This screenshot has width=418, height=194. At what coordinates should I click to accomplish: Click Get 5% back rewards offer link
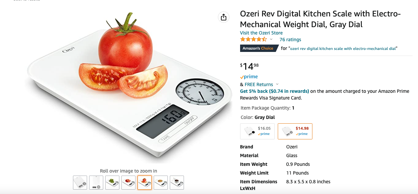click(x=274, y=91)
